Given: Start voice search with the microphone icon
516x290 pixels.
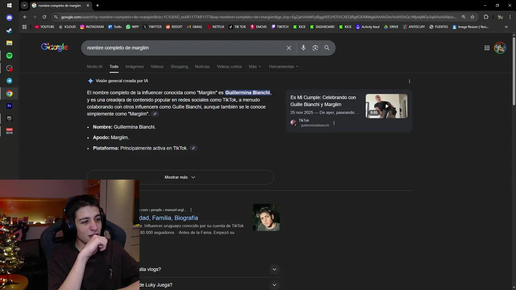Looking at the screenshot, I should coord(303,48).
